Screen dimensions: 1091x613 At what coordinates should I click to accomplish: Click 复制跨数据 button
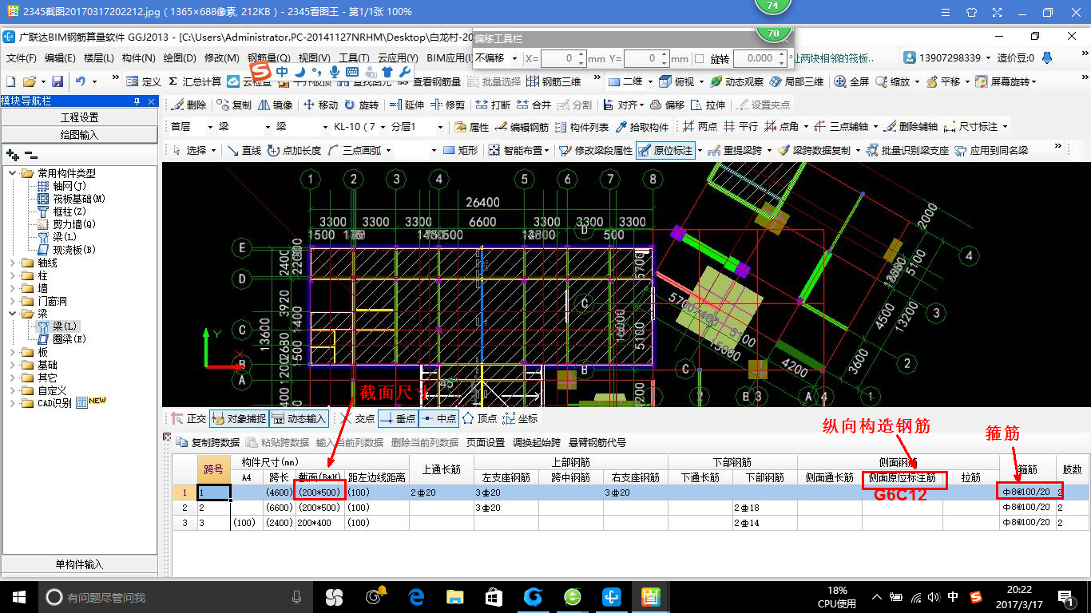point(208,442)
